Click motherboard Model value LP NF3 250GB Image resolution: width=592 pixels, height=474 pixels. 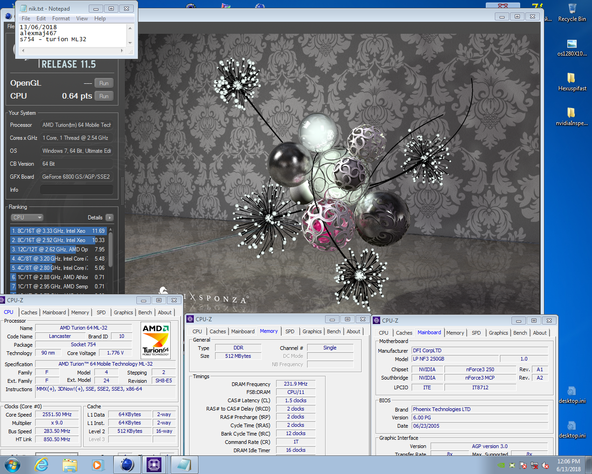coord(455,359)
